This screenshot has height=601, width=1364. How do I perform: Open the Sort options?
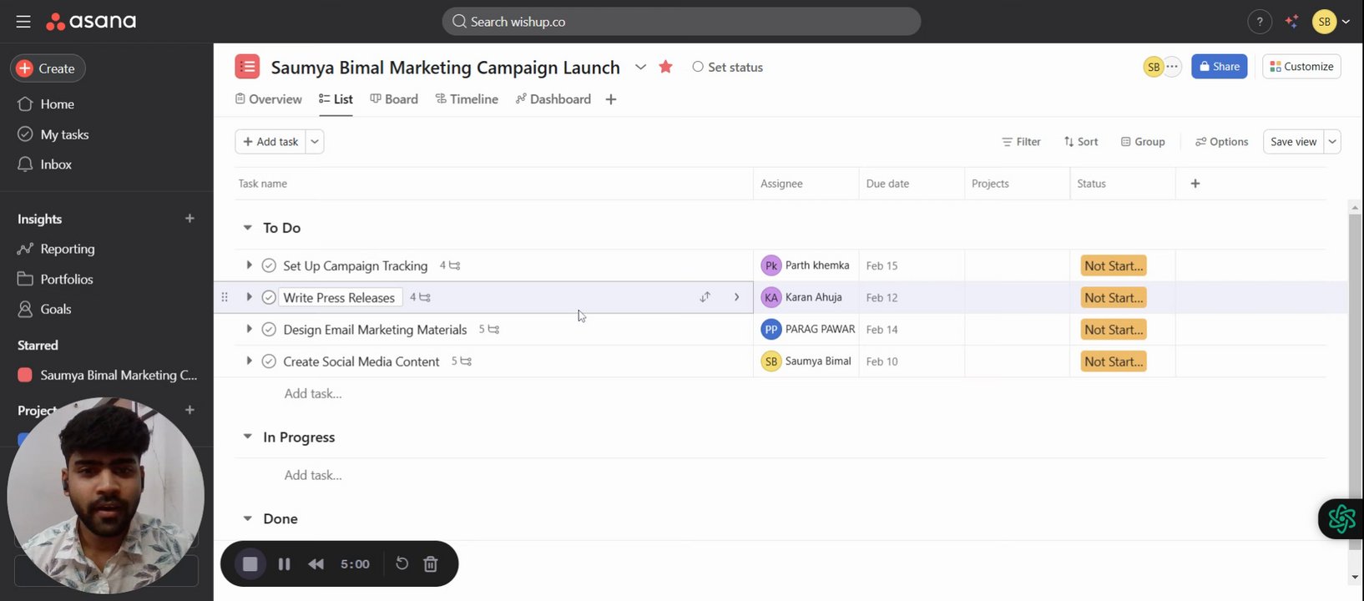pos(1081,142)
